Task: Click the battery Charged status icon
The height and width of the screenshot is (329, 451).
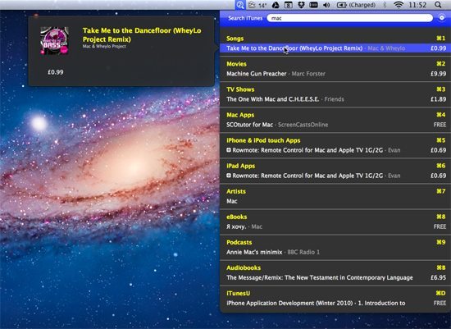Action: (x=356, y=5)
